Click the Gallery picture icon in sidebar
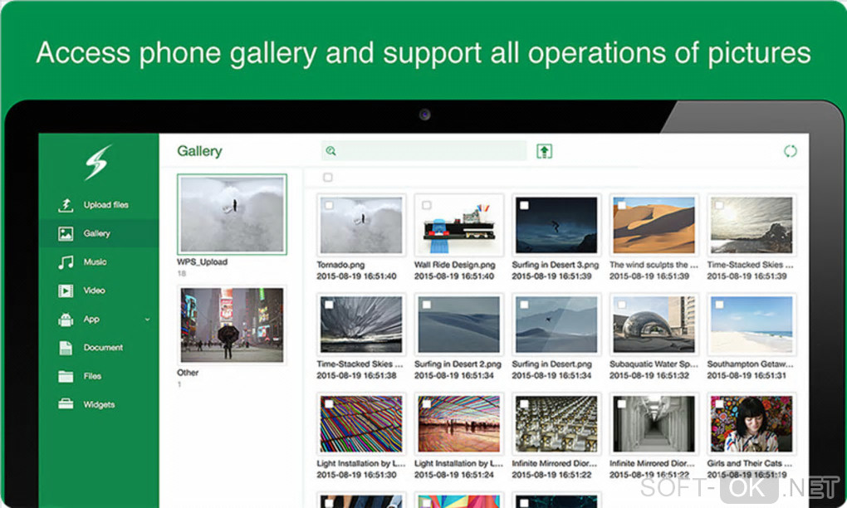This screenshot has height=508, width=847. (x=66, y=234)
